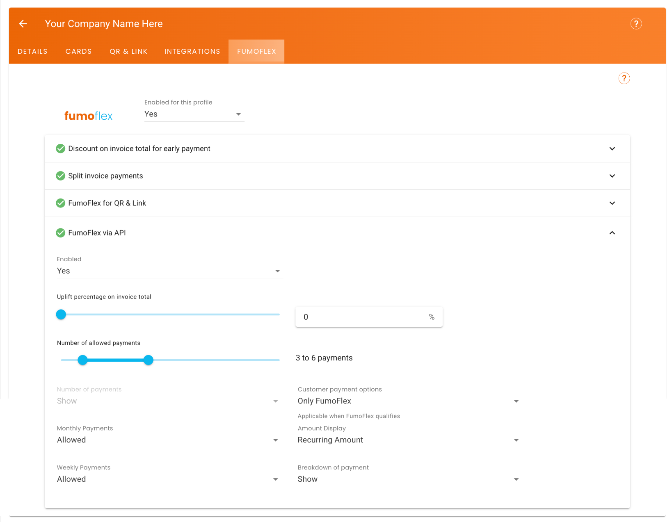The height and width of the screenshot is (522, 672).
Task: Open the Integrations tab
Action: tap(192, 51)
